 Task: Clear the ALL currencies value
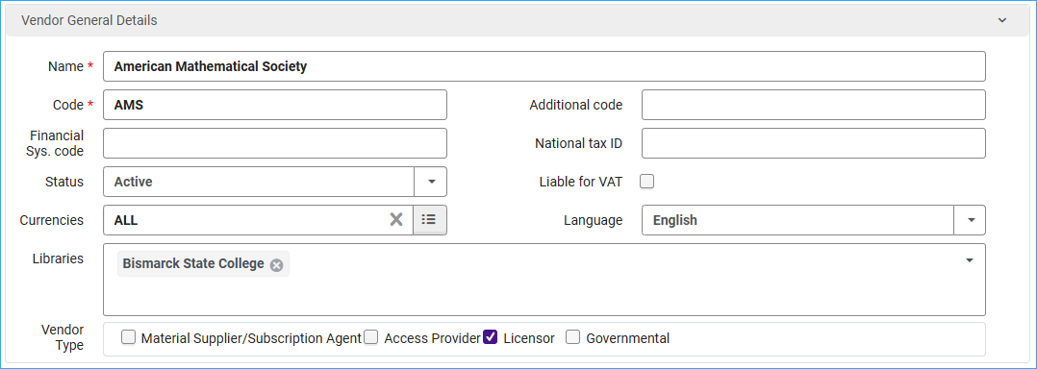[x=396, y=220]
